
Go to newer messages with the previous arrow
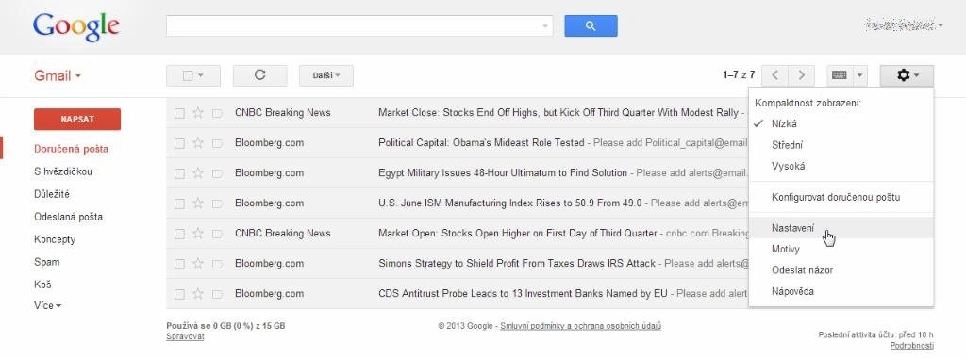(775, 75)
